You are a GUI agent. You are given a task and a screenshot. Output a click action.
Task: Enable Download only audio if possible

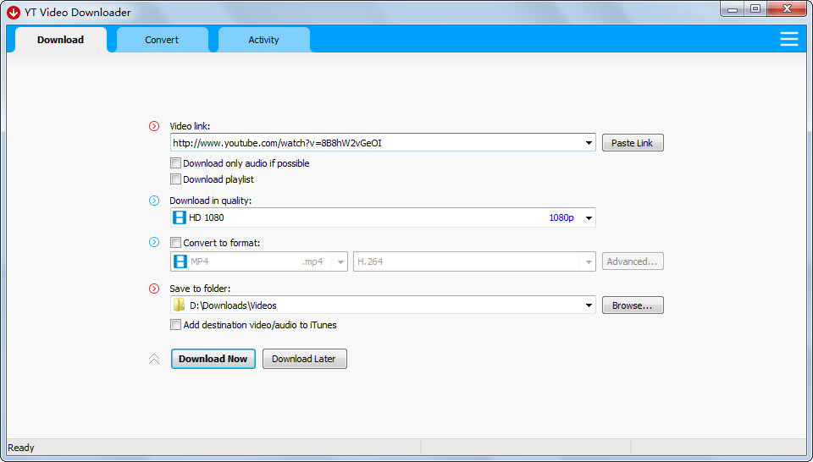tap(176, 163)
